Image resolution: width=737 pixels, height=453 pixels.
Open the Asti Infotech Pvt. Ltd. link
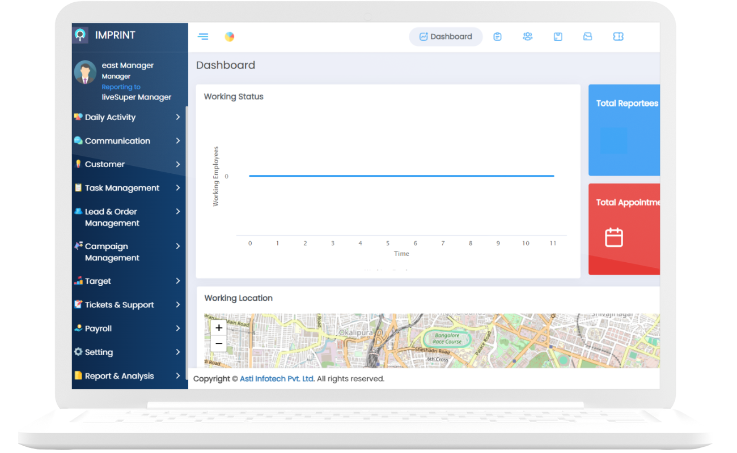(x=277, y=379)
